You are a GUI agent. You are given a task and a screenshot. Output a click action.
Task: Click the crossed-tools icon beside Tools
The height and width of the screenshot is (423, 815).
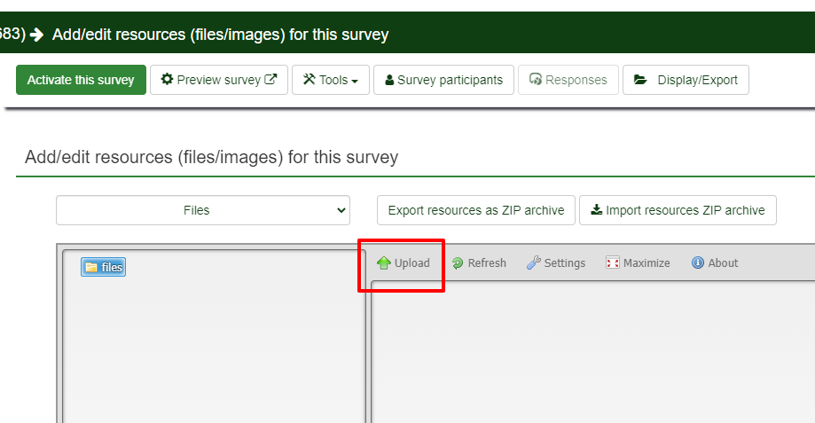(310, 80)
